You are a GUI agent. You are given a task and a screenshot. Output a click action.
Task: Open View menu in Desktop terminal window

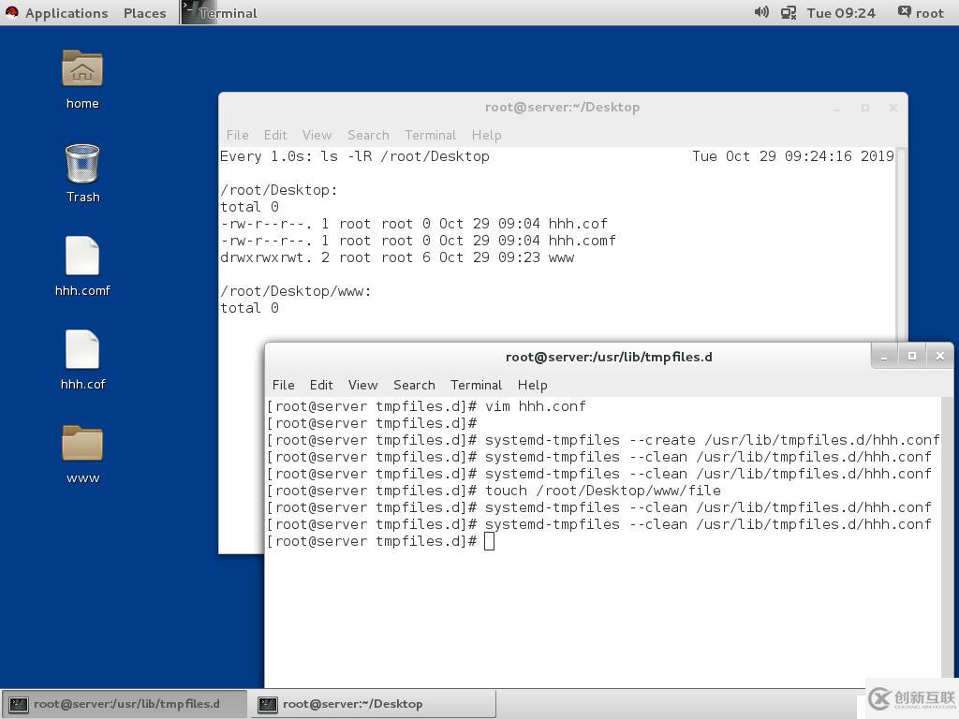pos(317,135)
